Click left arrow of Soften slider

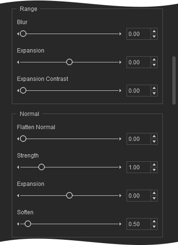(18, 224)
